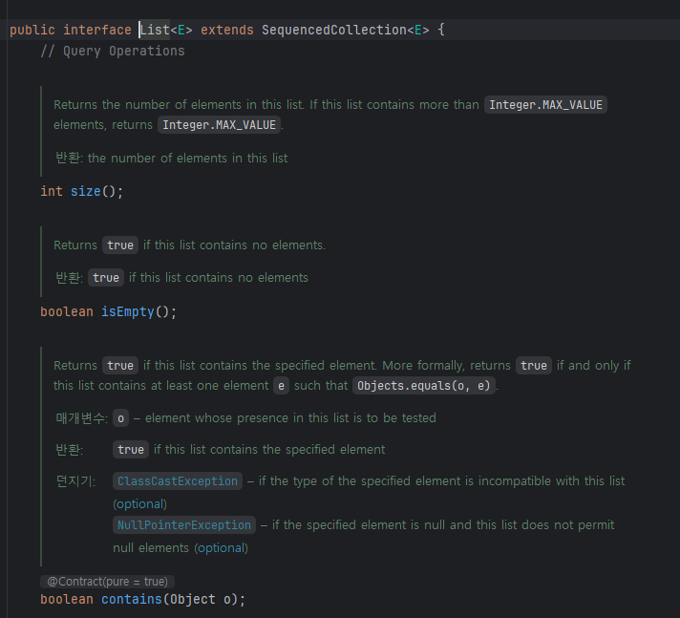
Task: Click type parameter E in SequencedCollection<E>
Action: [418, 30]
